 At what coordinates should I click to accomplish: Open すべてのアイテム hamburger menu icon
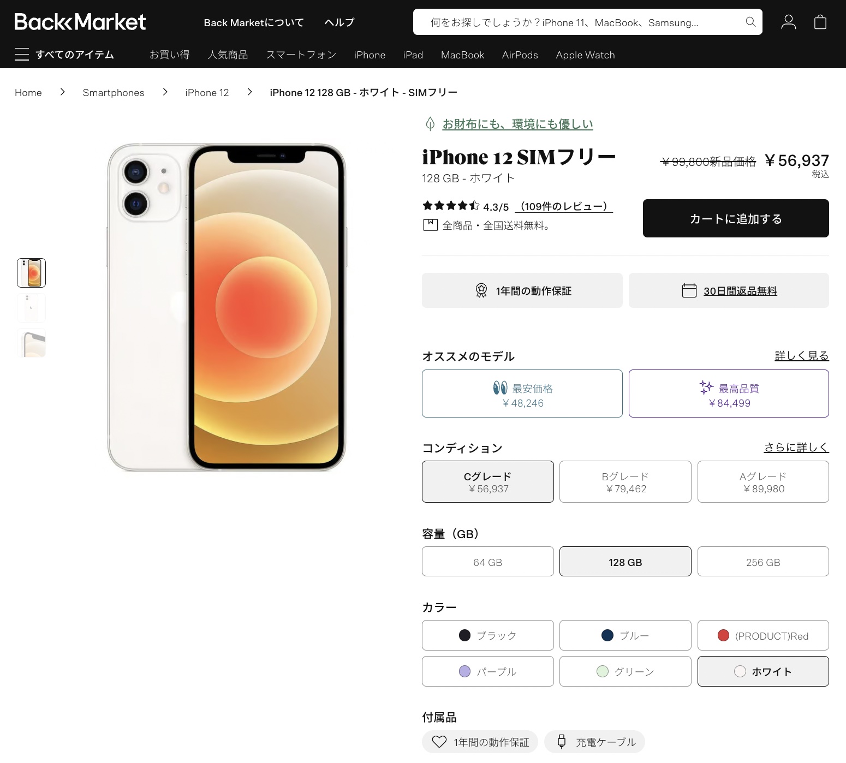coord(22,55)
